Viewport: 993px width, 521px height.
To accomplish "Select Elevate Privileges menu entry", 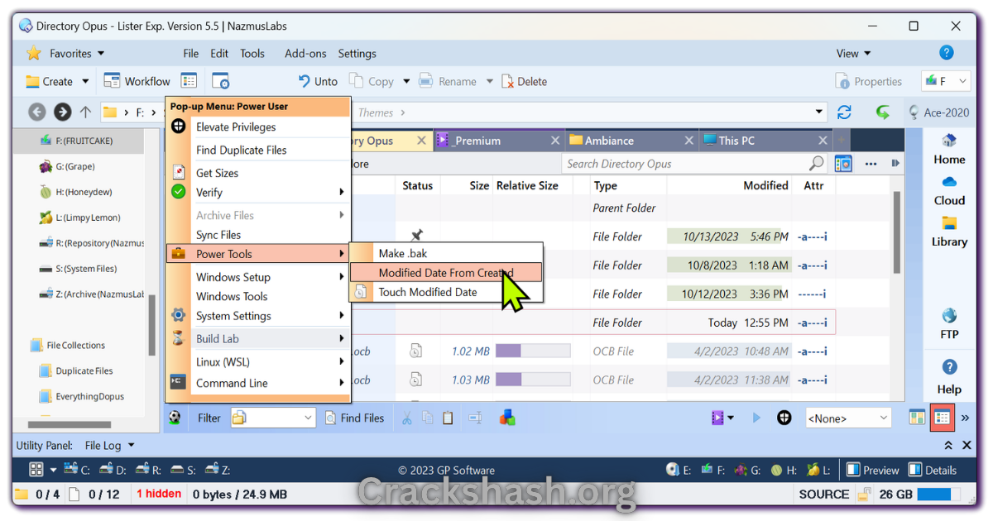I will click(258, 127).
